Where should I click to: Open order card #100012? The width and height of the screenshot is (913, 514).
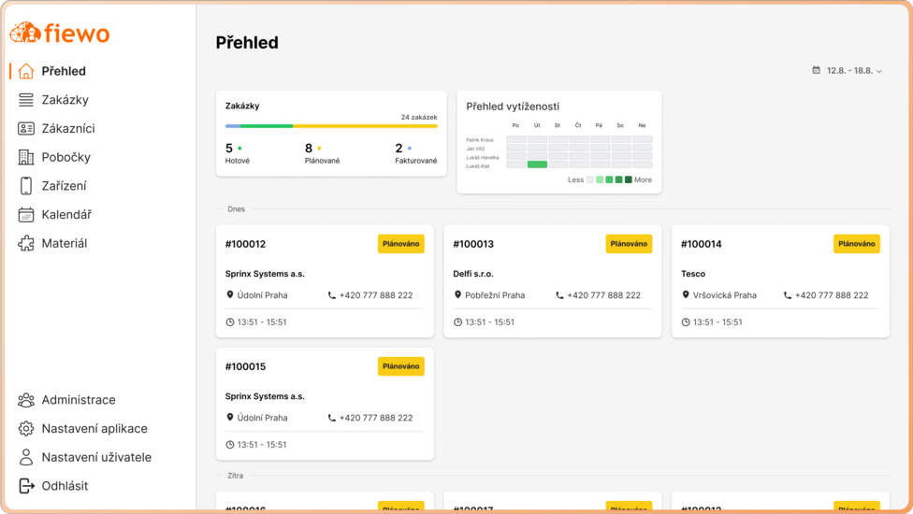[x=325, y=281]
